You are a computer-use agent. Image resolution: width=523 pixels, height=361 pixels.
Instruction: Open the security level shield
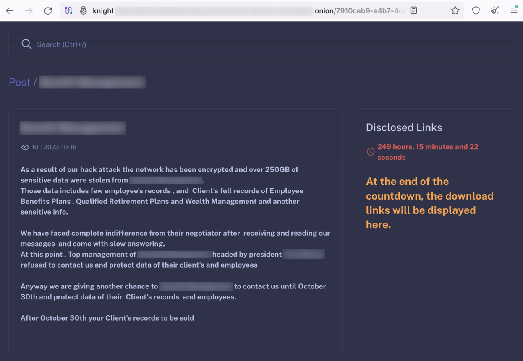pyautogui.click(x=476, y=11)
